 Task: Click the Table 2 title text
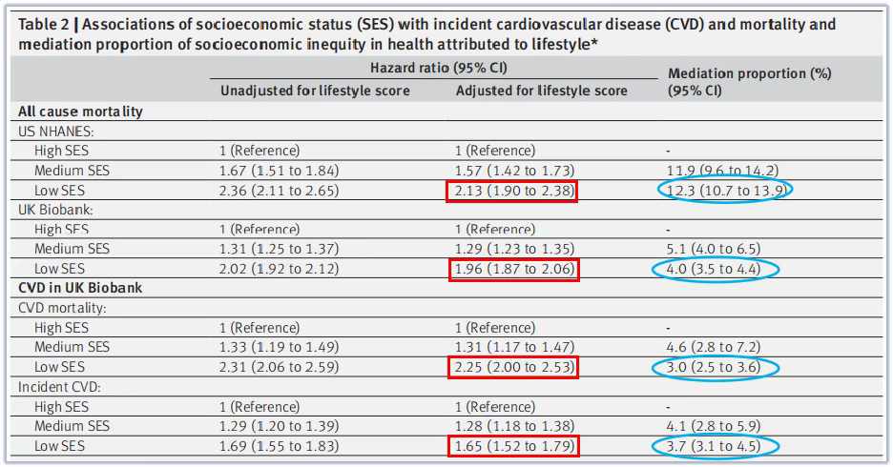click(x=427, y=33)
